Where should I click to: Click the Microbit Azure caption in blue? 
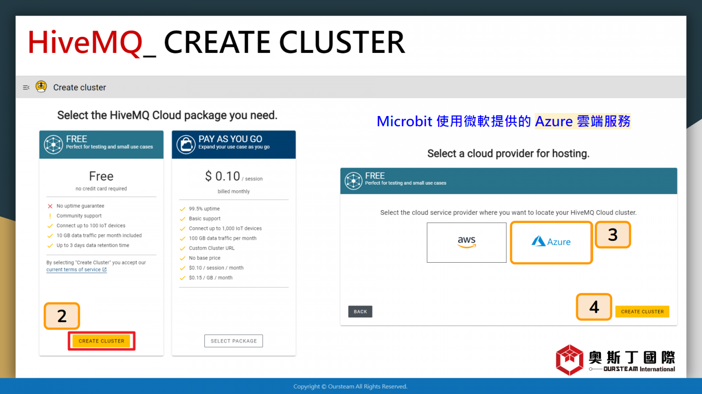(504, 121)
